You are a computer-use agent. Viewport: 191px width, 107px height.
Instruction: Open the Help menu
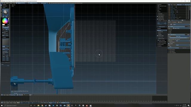point(14,3)
